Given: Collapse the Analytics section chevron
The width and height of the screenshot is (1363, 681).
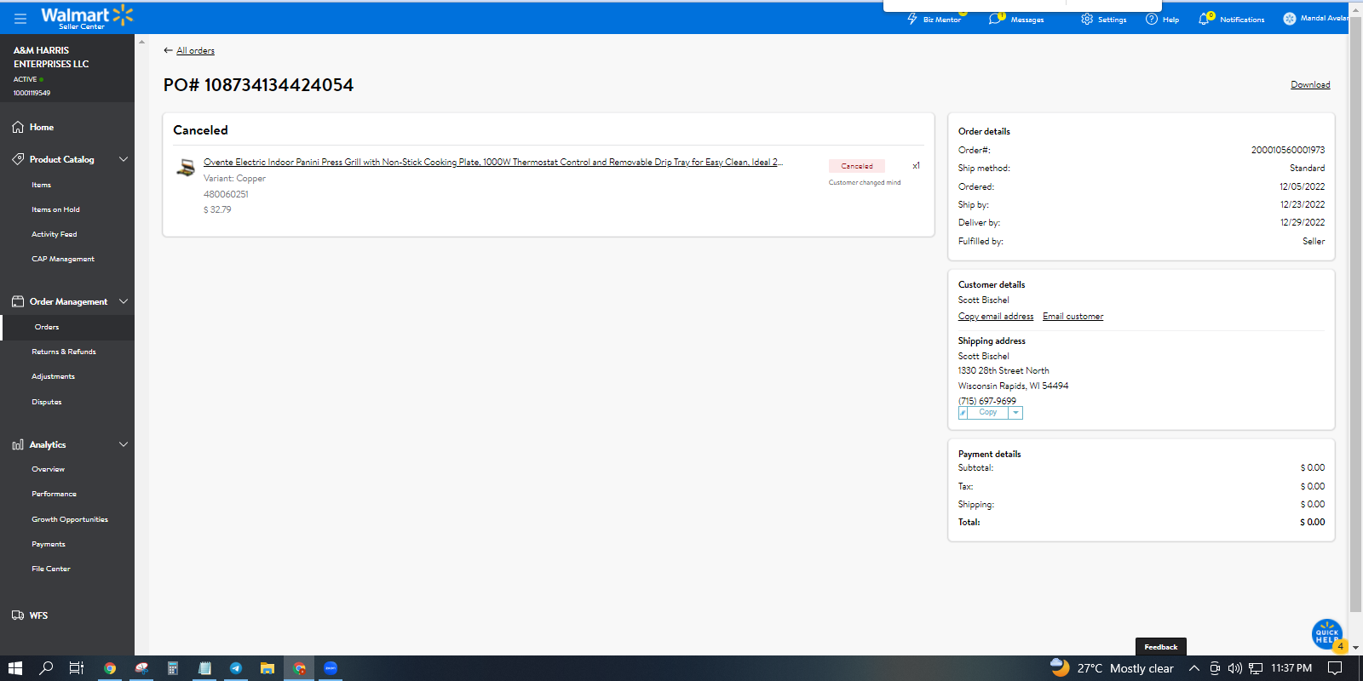Looking at the screenshot, I should [124, 444].
